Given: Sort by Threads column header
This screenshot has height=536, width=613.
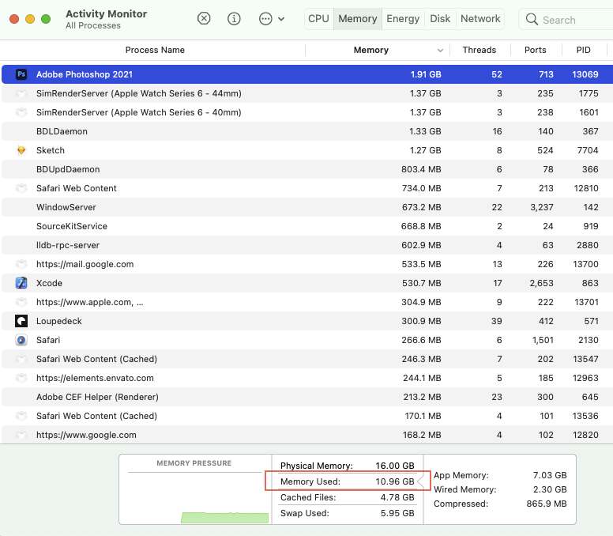Looking at the screenshot, I should pos(479,50).
